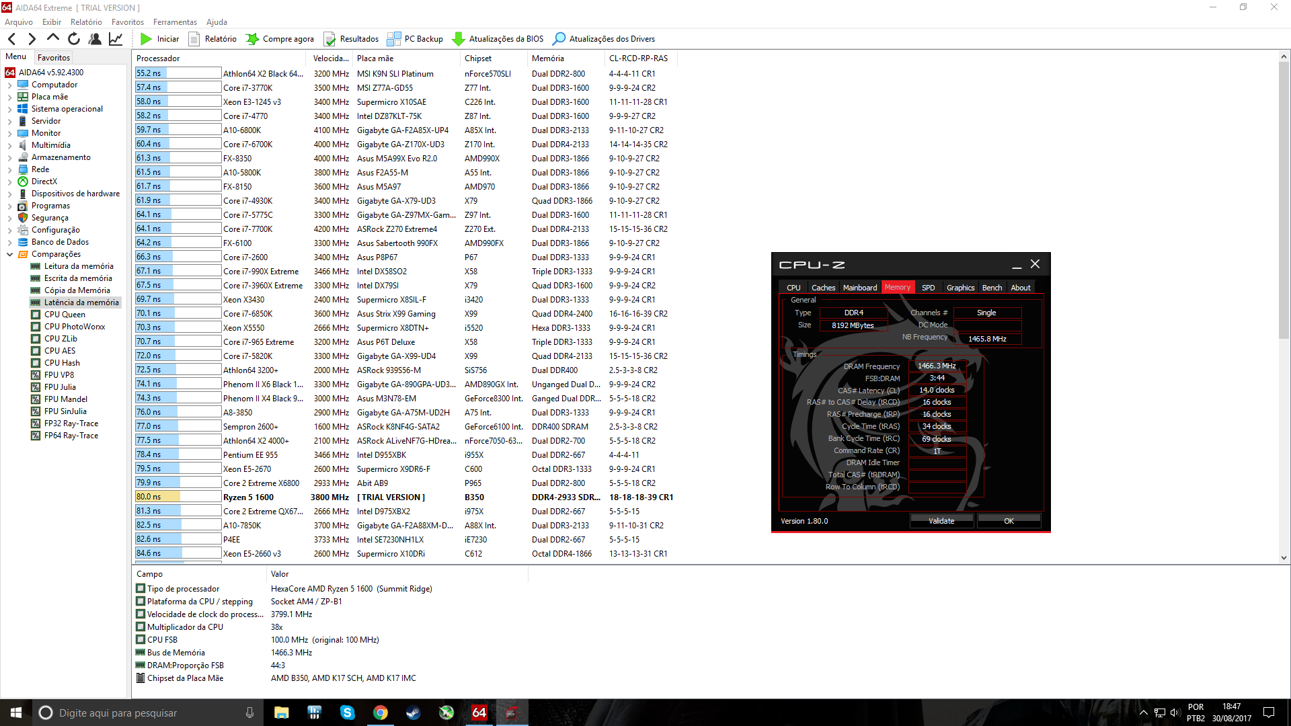1291x726 pixels.
Task: Open Steam from the taskbar
Action: [413, 713]
